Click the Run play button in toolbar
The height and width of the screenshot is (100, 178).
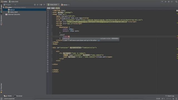pos(166,2)
